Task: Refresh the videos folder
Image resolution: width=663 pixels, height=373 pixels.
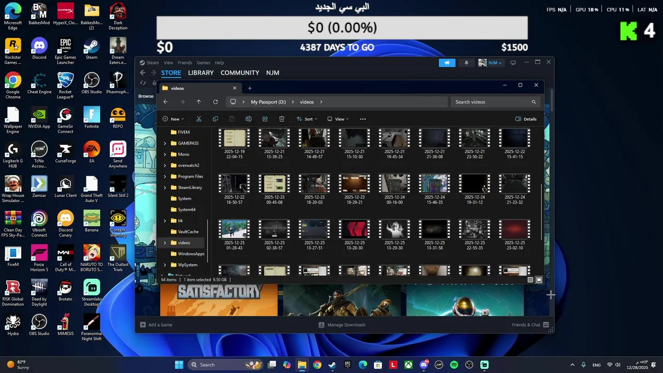Action: (x=215, y=102)
